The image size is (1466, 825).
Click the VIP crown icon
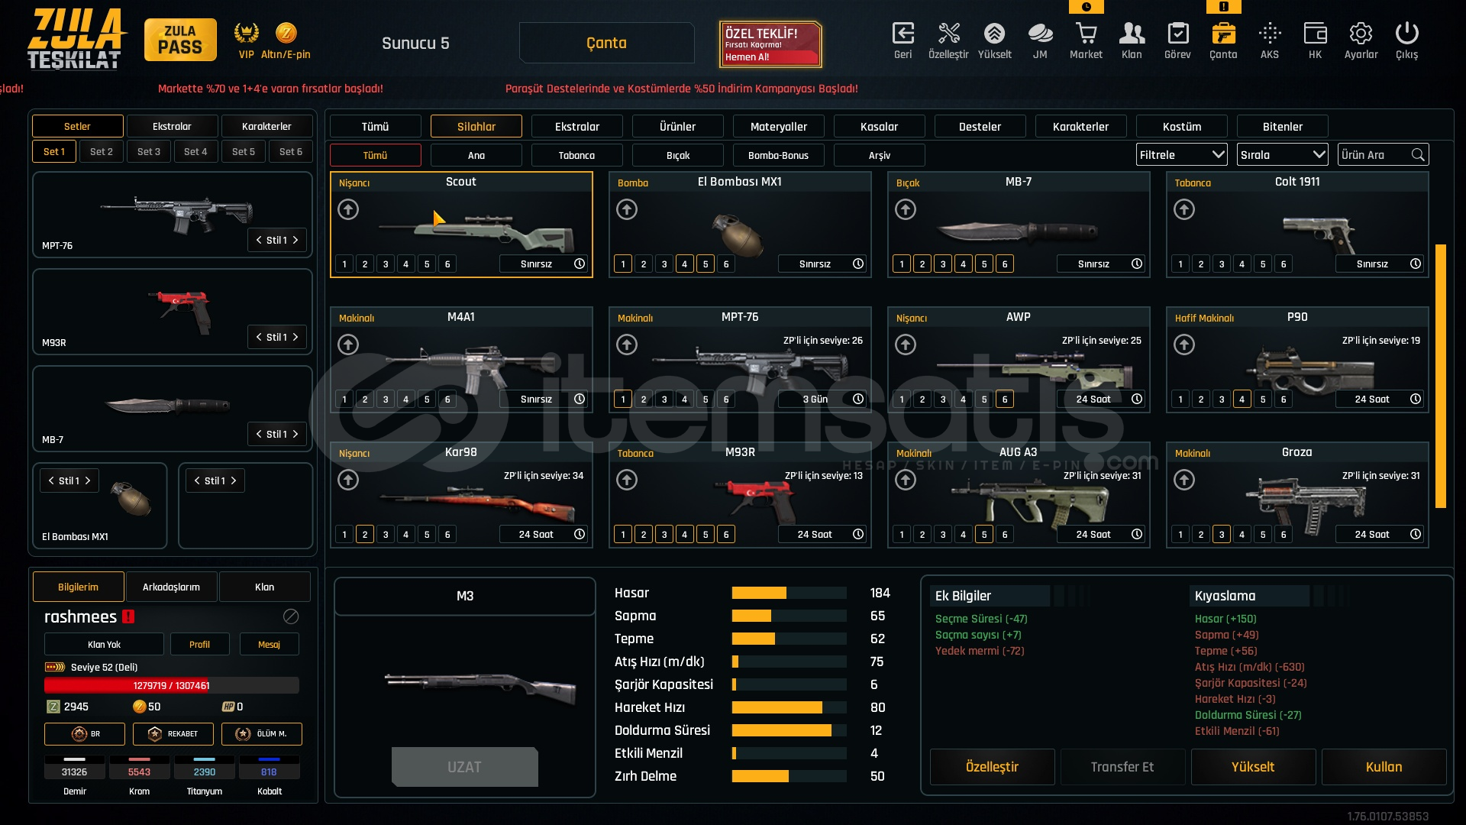tap(246, 33)
